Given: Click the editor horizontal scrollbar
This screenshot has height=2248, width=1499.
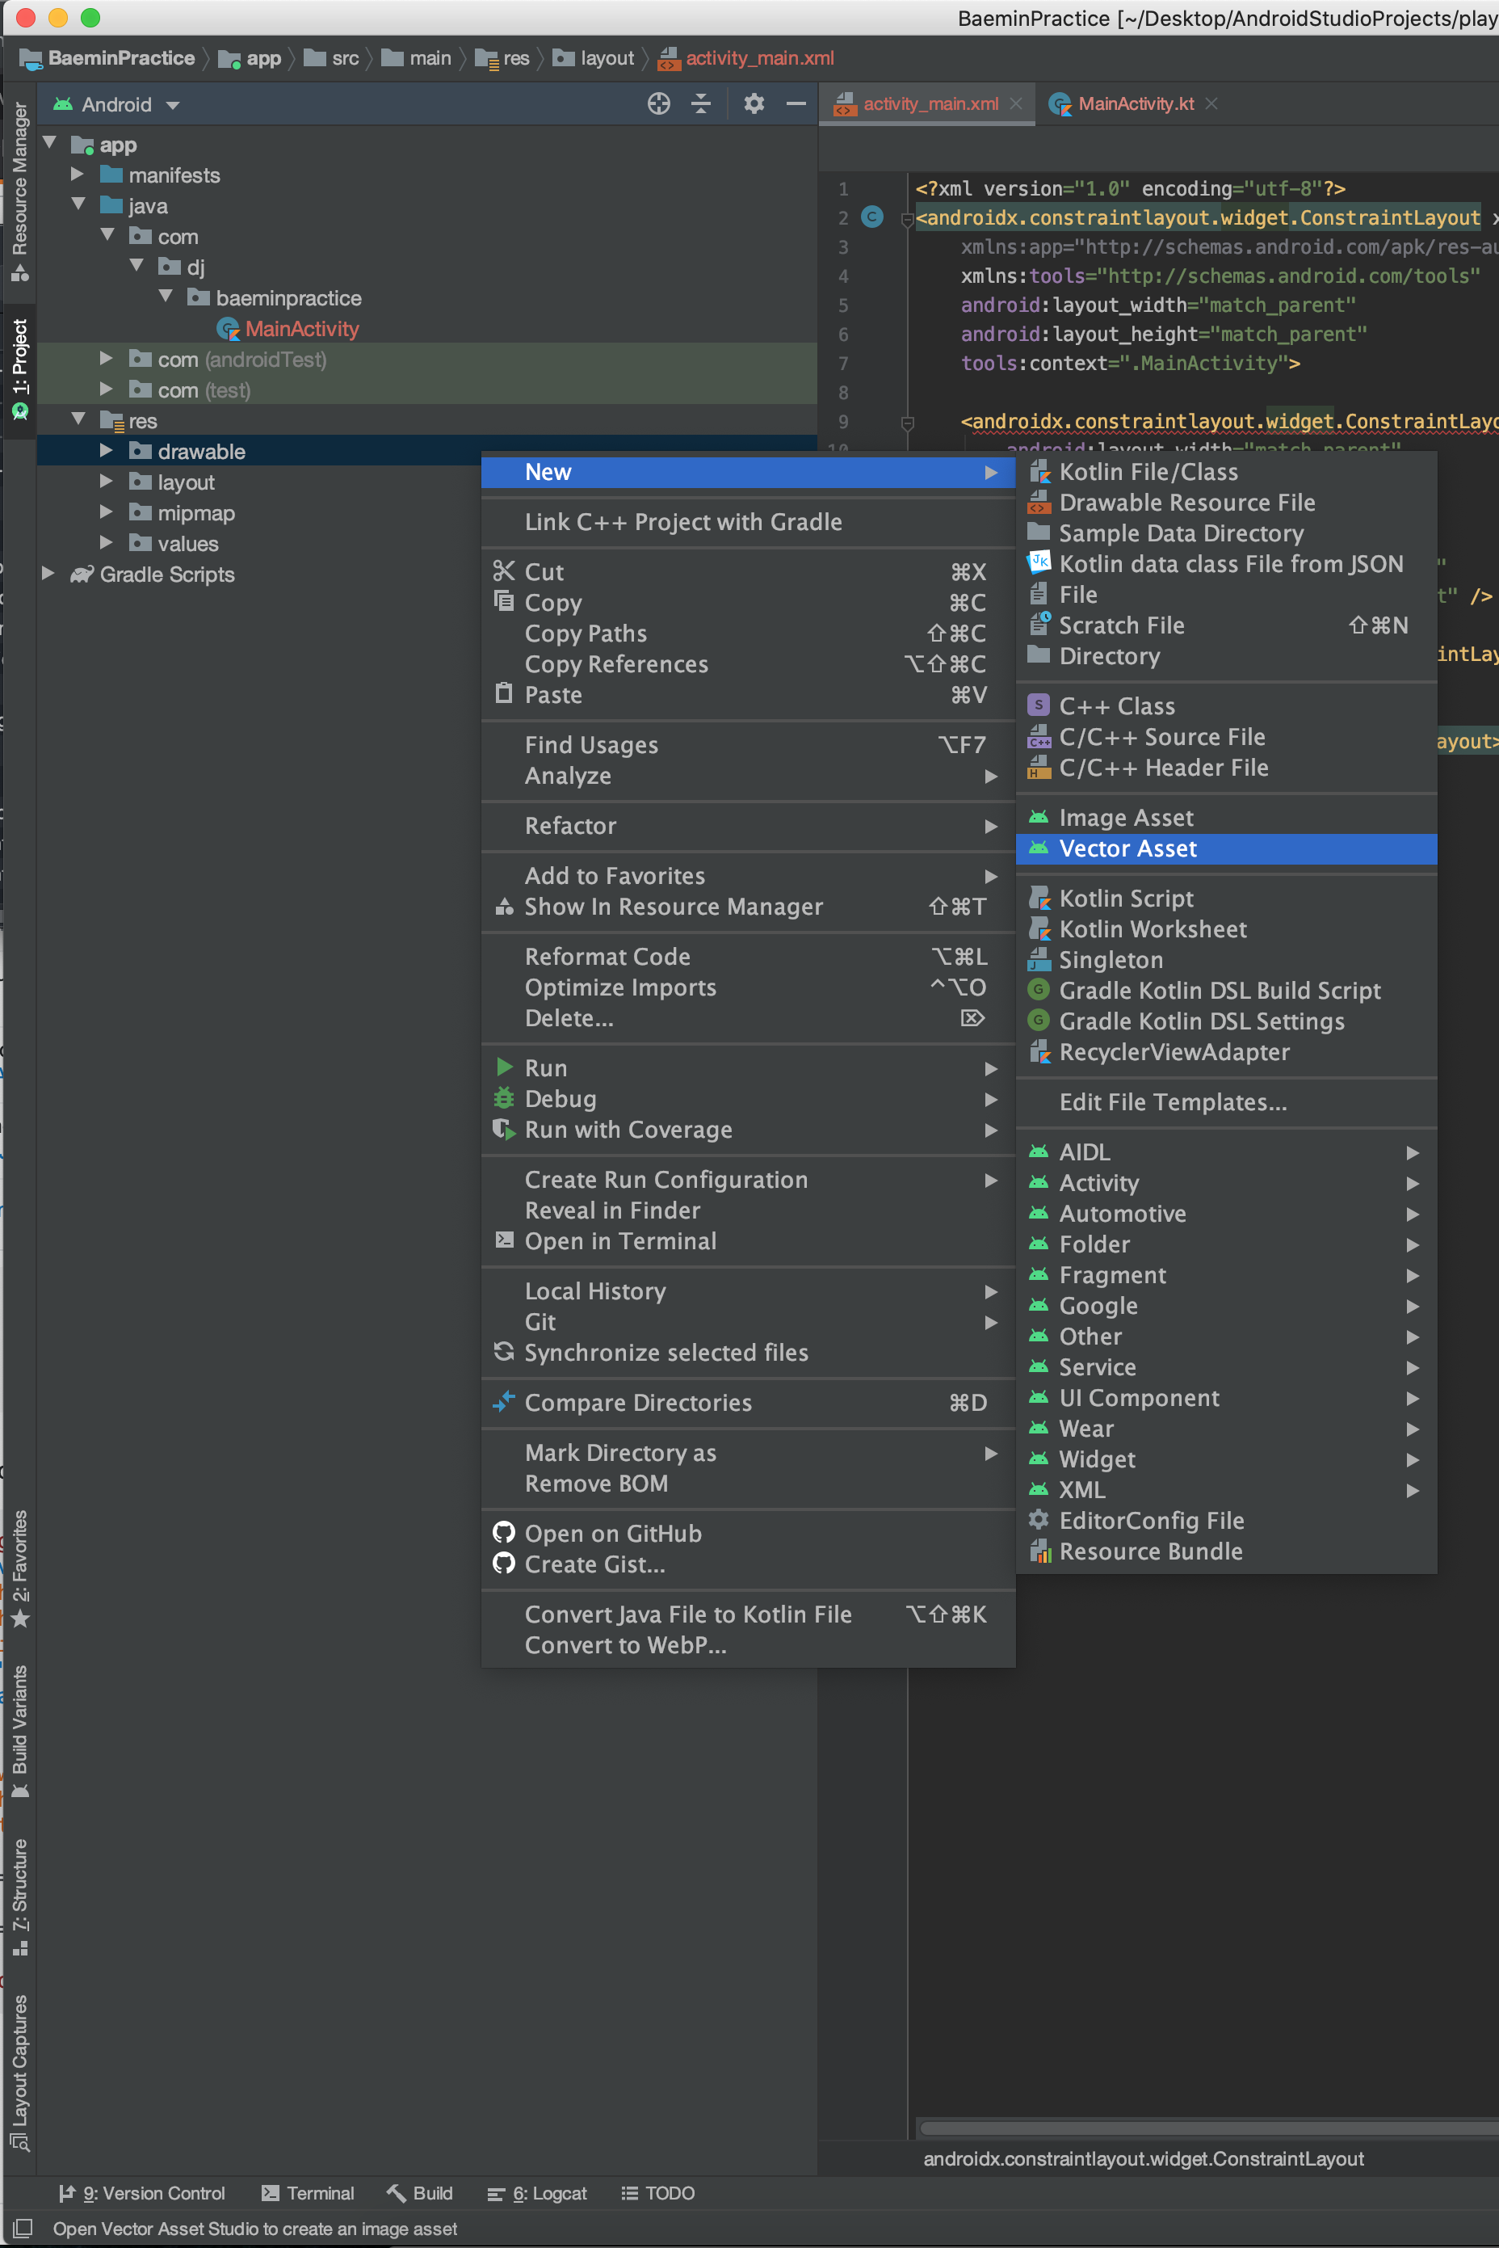Looking at the screenshot, I should (x=1209, y=2128).
